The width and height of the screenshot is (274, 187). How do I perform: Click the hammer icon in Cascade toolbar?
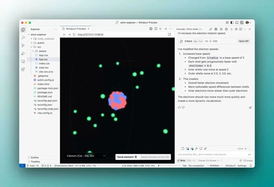tap(196, 149)
